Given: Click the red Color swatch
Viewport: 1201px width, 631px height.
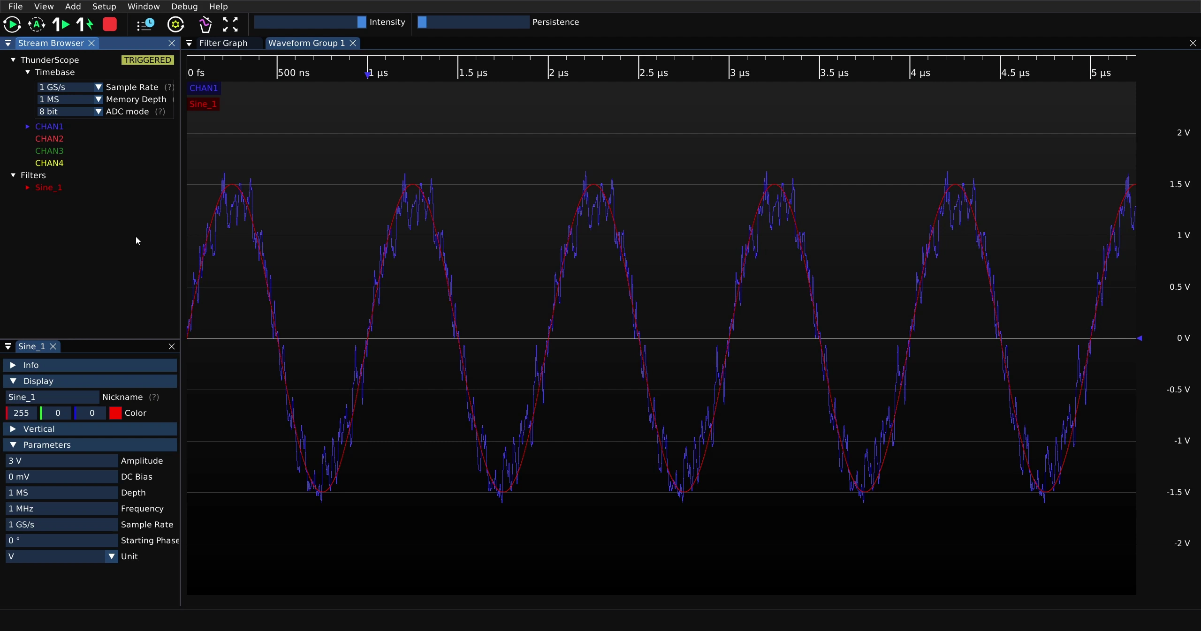Looking at the screenshot, I should coord(115,413).
